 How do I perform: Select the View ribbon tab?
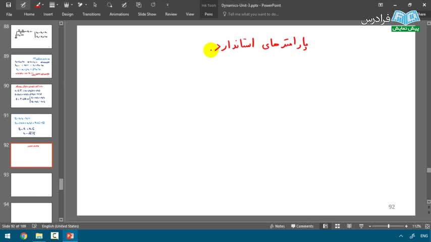click(x=190, y=14)
